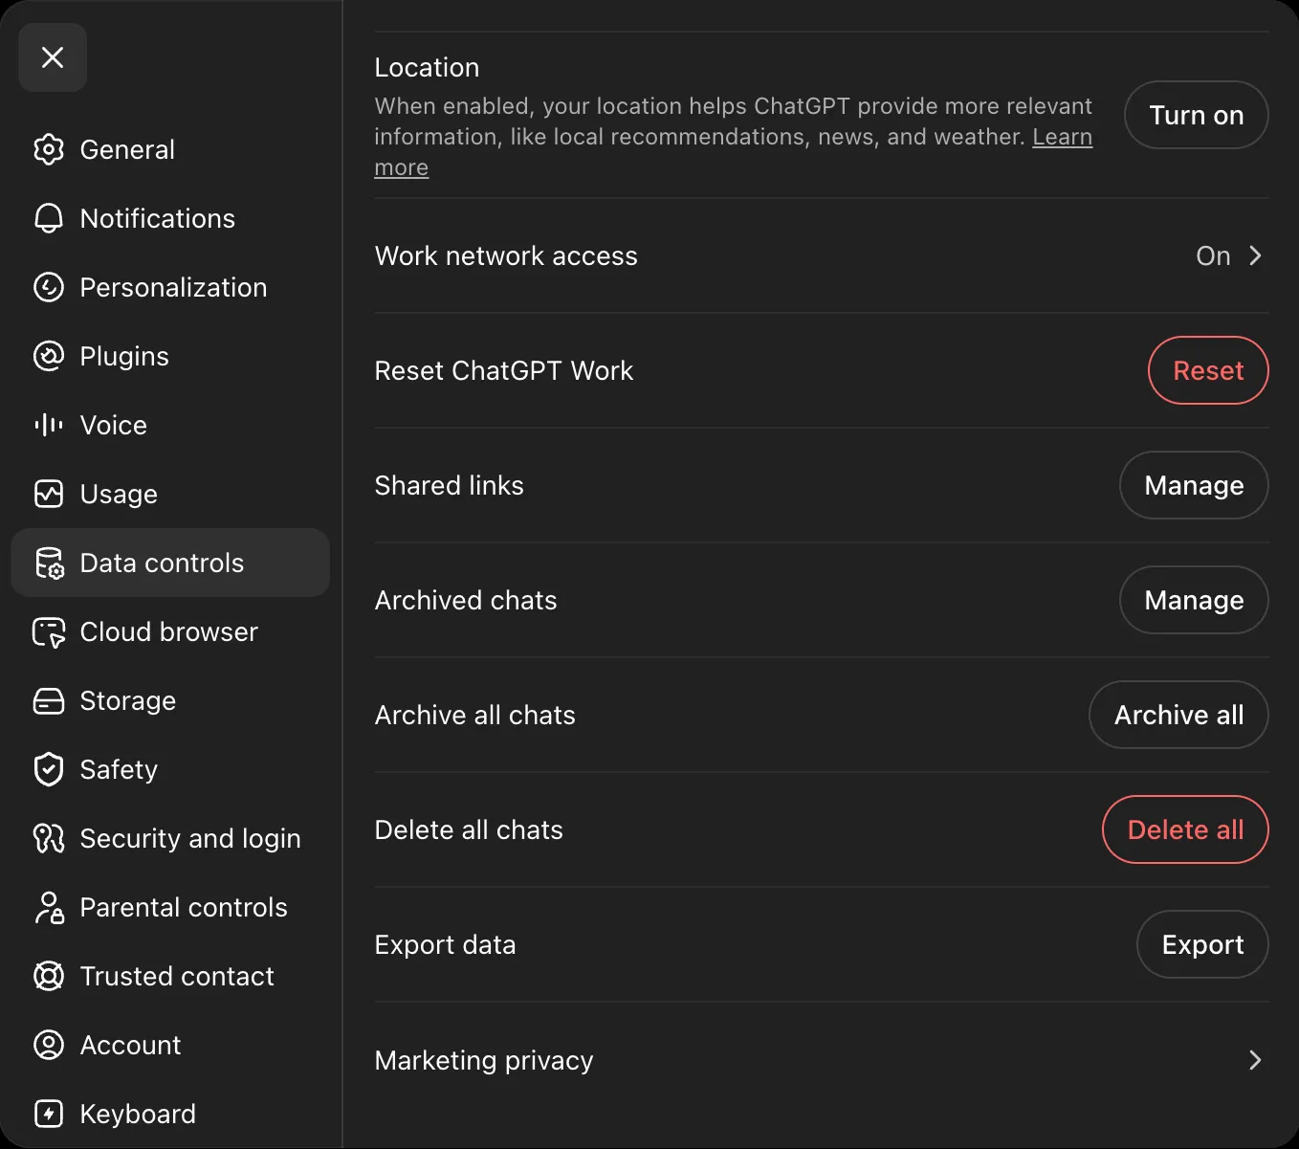Open Cloud browser settings
This screenshot has height=1149, width=1299.
click(x=170, y=631)
